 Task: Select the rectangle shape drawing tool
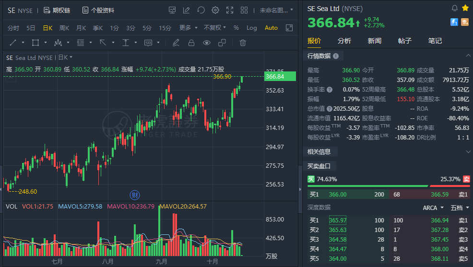[x=35, y=43]
